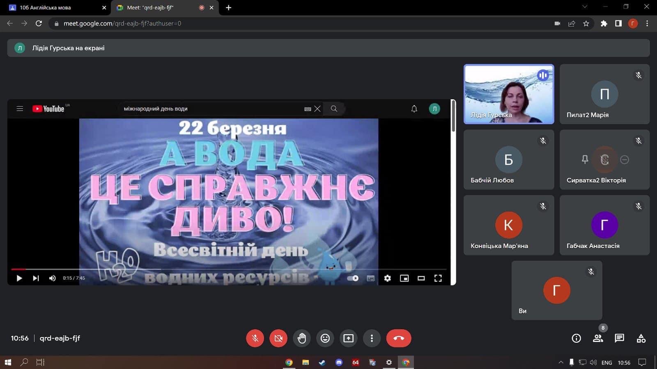Pin Сирватка2 Вікторія tile
The width and height of the screenshot is (657, 369).
point(585,159)
